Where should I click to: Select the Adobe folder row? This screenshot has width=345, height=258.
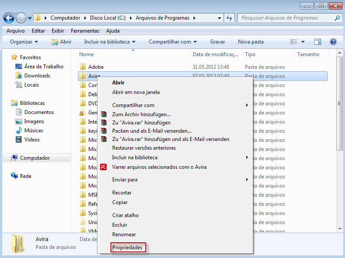pos(203,67)
